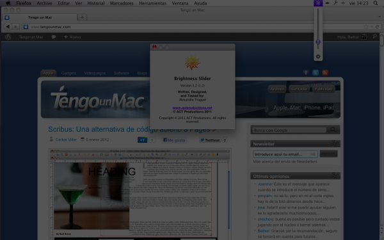Open the Historial menu
384x240 pixels.
click(x=96, y=3)
